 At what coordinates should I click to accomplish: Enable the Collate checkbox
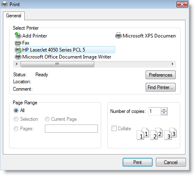tap(114, 129)
